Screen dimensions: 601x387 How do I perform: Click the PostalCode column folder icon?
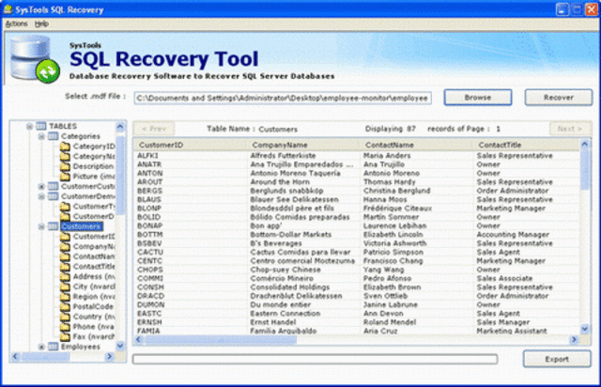65,306
